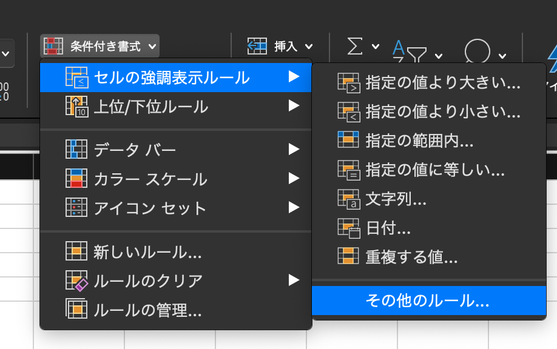This screenshot has width=557, height=349.
Task: Select 指定の値より大きい... rule
Action: pyautogui.click(x=429, y=82)
